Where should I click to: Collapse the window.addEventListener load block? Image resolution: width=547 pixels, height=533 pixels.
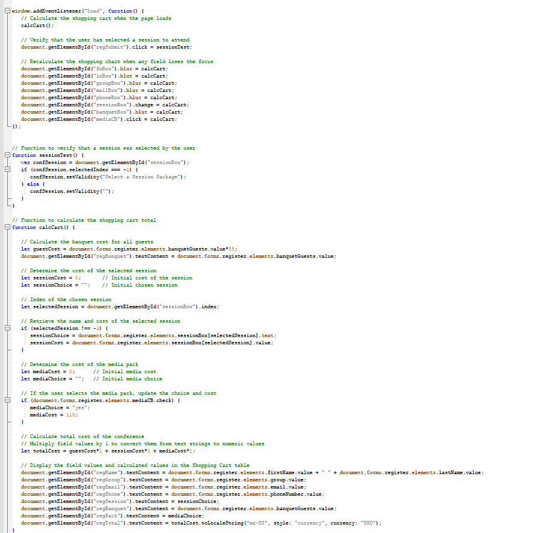(7, 11)
